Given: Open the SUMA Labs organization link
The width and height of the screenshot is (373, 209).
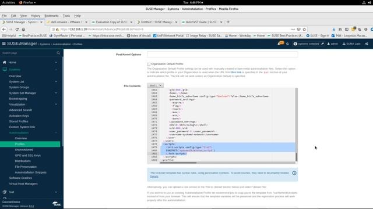Looking at the screenshot, I should (x=351, y=44).
